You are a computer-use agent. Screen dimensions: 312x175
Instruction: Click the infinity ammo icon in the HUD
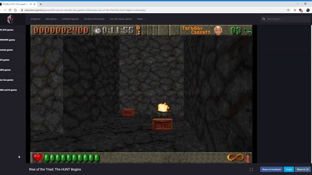coord(235,157)
